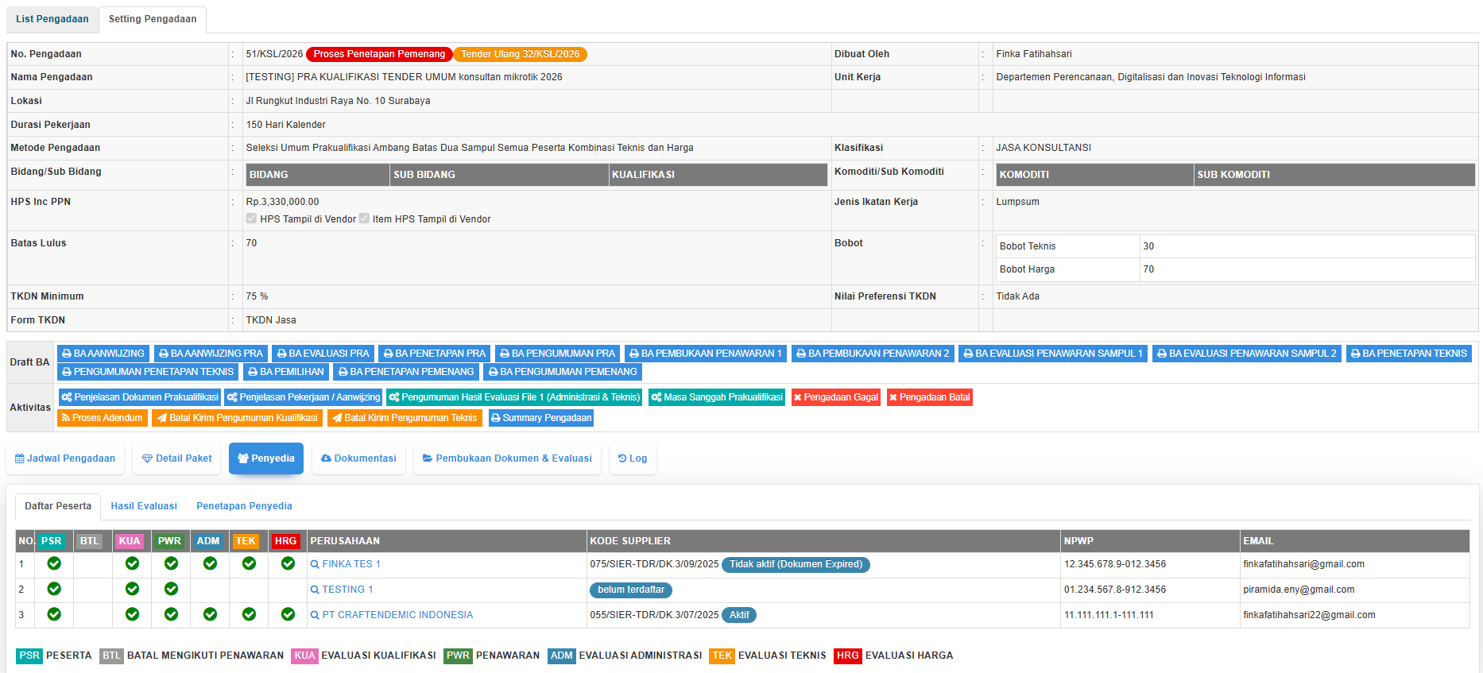The height and width of the screenshot is (673, 1483).
Task: Toggle Item HPS Tampil di Vendor checkbox
Action: click(x=364, y=219)
